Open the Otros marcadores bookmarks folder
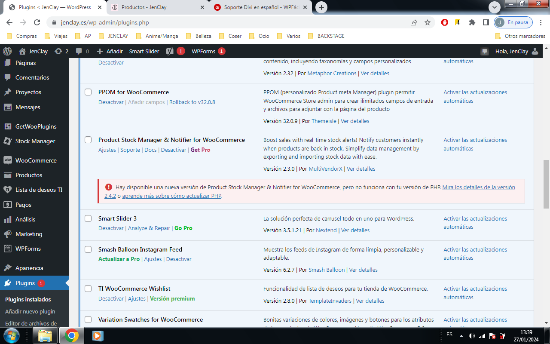Image resolution: width=550 pixels, height=344 pixels. click(x=520, y=36)
